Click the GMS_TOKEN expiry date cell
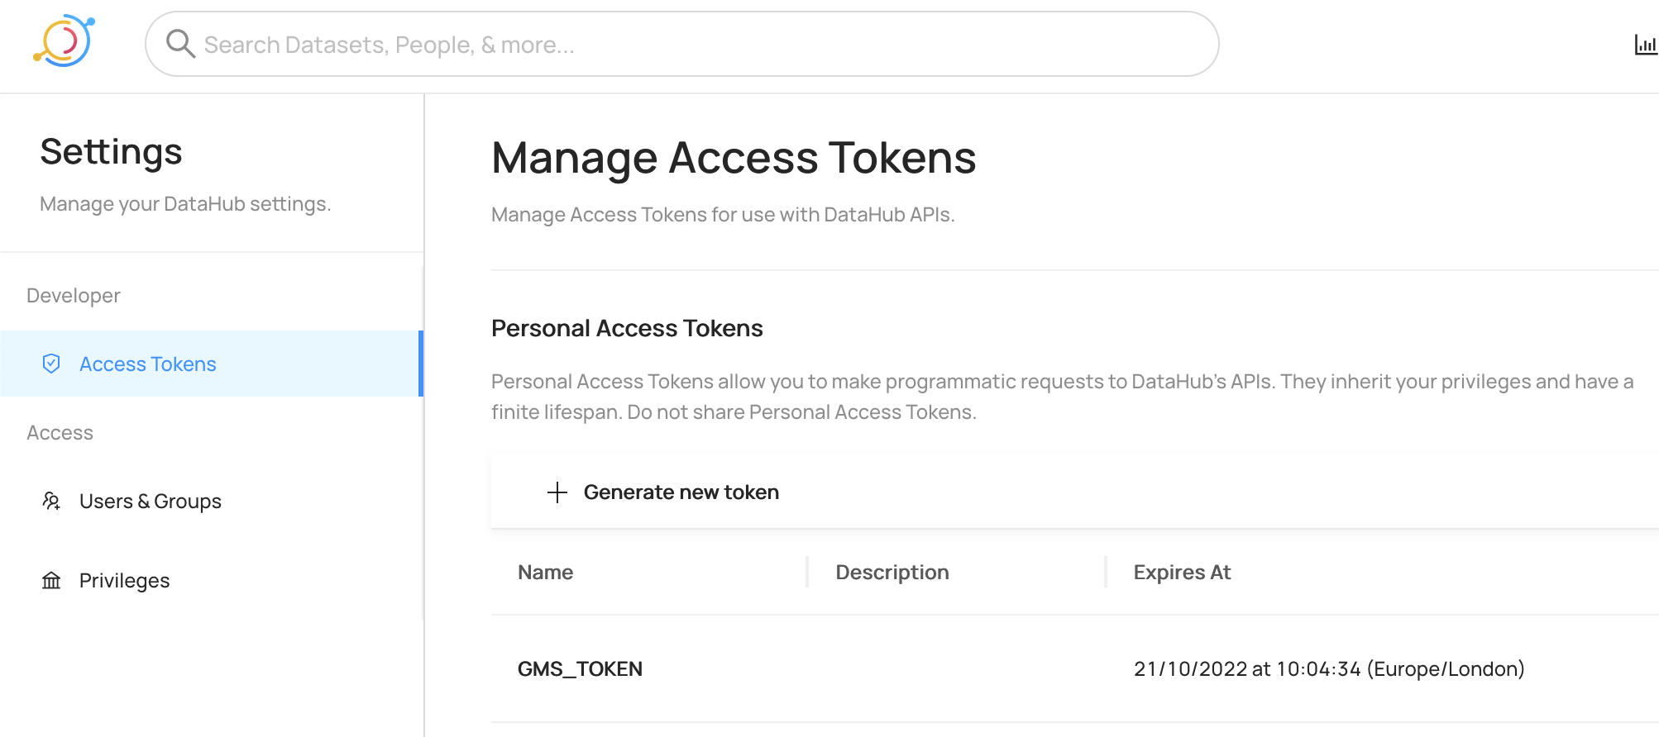The height and width of the screenshot is (737, 1659). coord(1328,669)
